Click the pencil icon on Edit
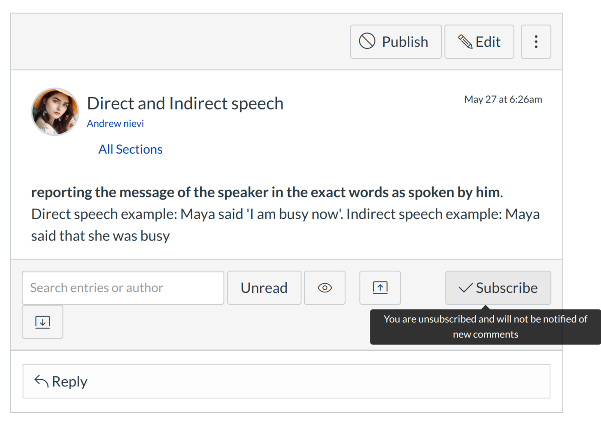This screenshot has height=426, width=601. pos(465,42)
